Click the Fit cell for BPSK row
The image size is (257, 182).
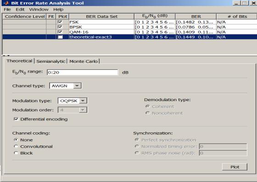pos(51,27)
